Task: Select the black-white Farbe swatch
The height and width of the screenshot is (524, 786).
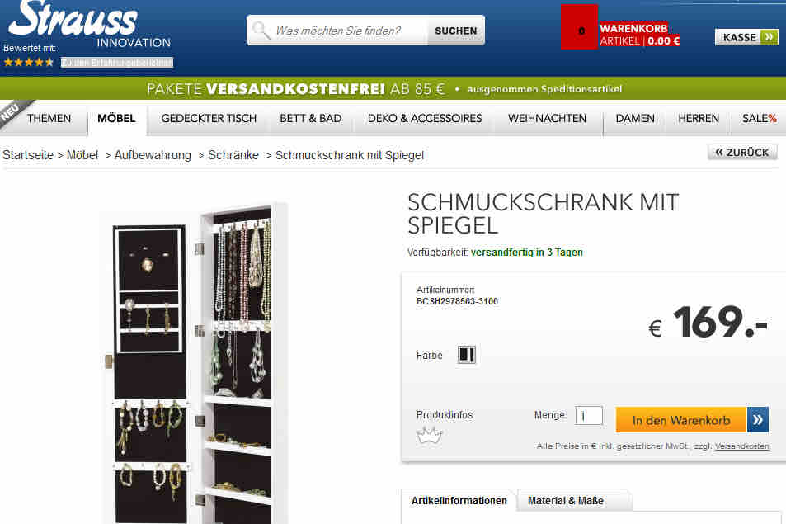Action: 466,355
